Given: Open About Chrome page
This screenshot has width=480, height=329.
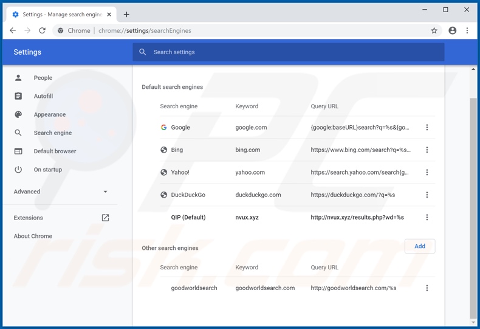Looking at the screenshot, I should point(33,236).
